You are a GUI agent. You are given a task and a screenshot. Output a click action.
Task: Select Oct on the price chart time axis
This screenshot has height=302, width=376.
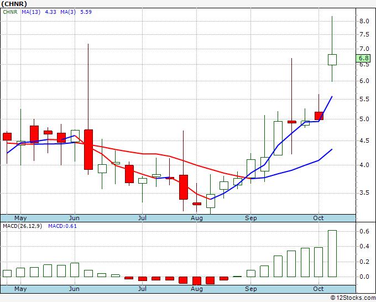[x=318, y=218]
